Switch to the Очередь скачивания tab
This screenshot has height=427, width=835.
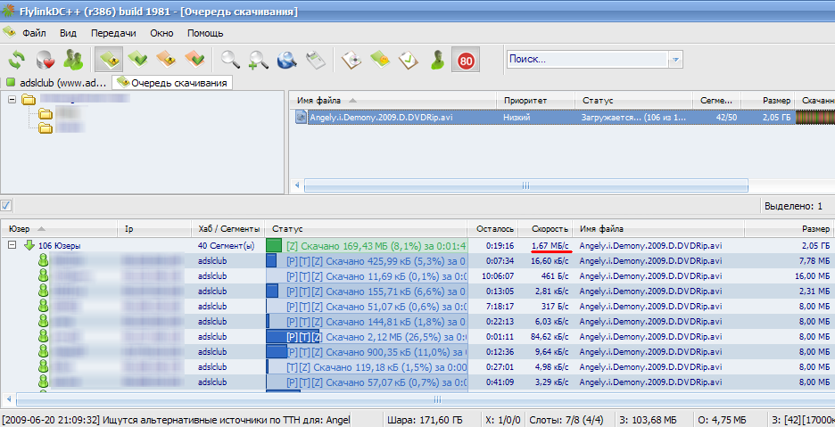[172, 83]
